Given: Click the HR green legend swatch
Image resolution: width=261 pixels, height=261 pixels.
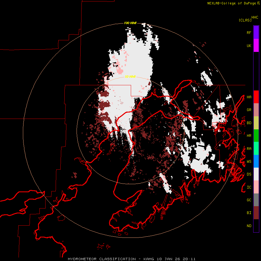Looking at the screenshot, I should coord(256,136).
